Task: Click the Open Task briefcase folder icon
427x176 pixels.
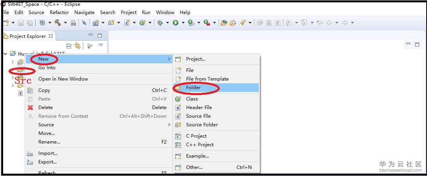Action: coord(233,23)
